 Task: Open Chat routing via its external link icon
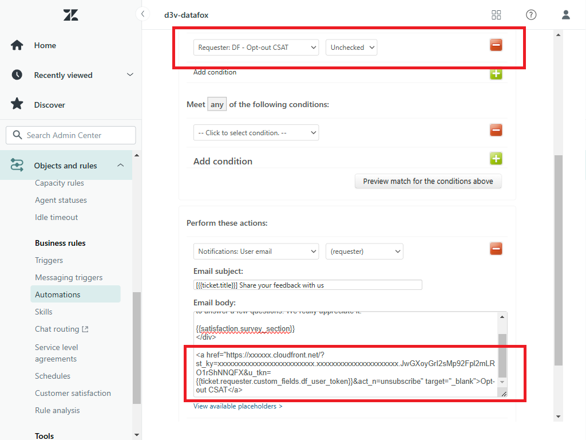pos(84,329)
